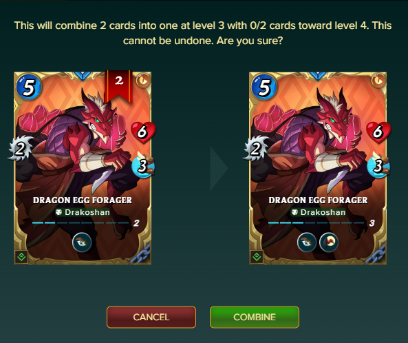408x343 pixels.
Task: Select the mana cost 5 icon on left card
Action: (x=29, y=87)
